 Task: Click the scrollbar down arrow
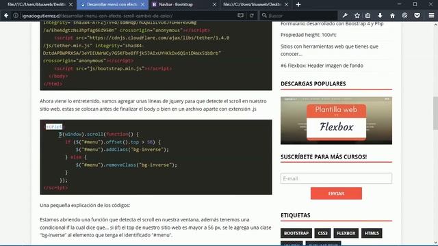tap(435, 243)
